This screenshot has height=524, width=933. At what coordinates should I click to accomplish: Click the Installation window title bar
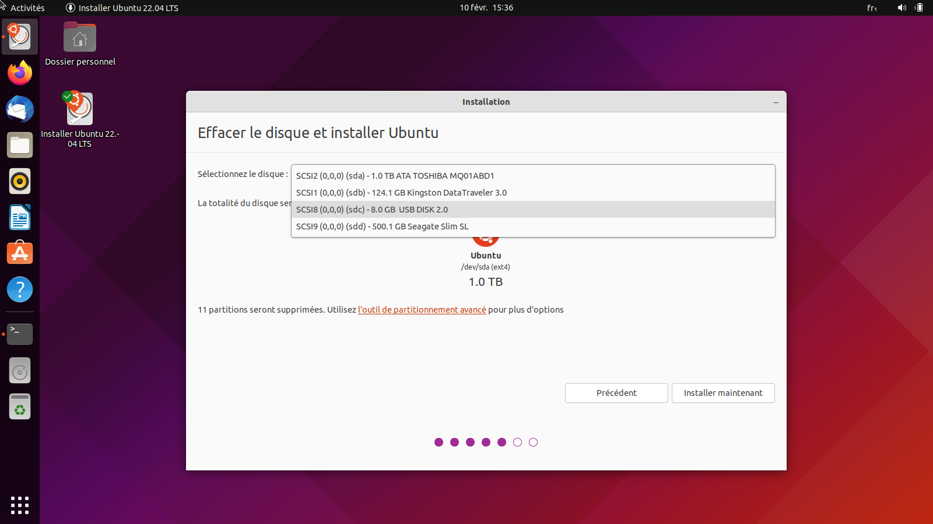tap(486, 102)
